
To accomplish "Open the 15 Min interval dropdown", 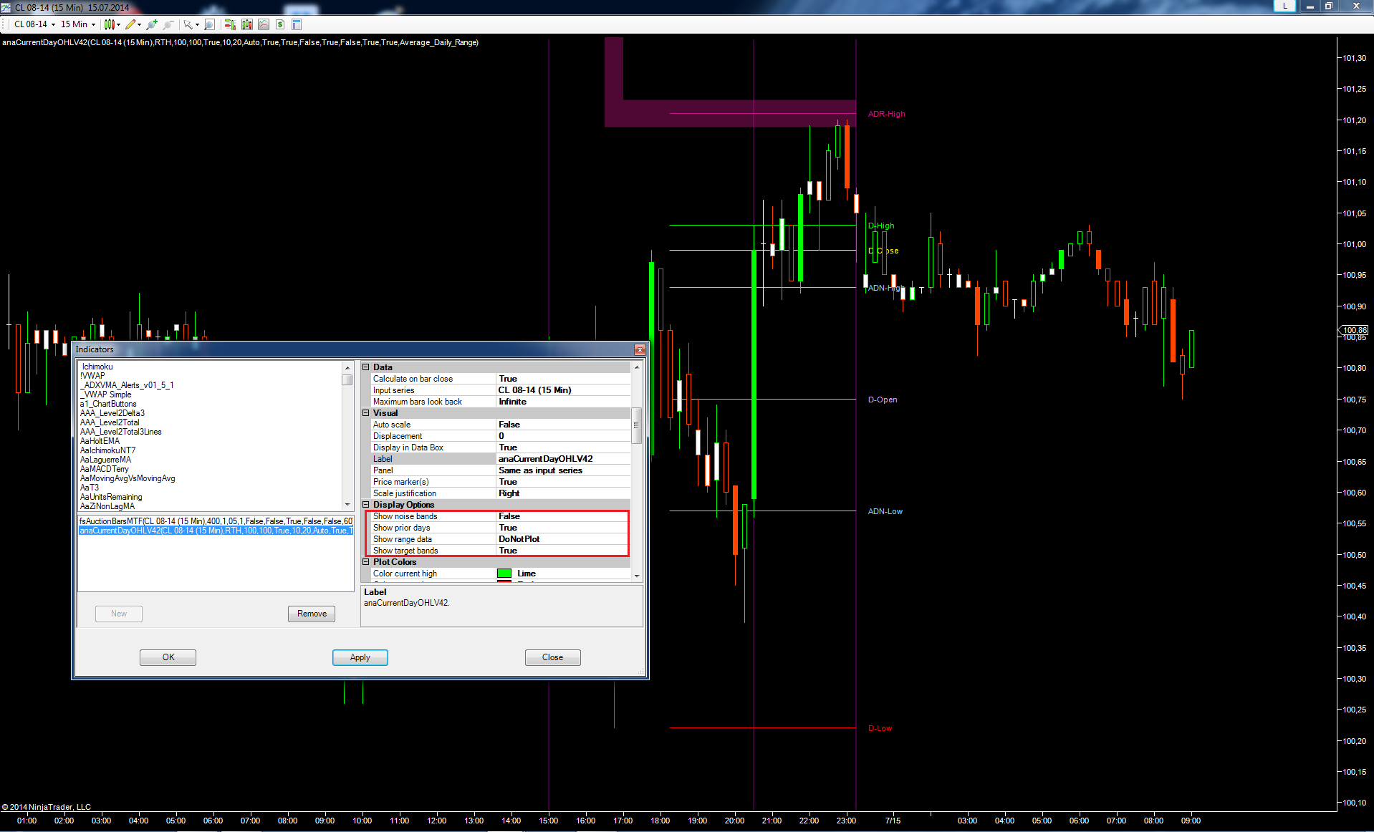I will point(77,24).
